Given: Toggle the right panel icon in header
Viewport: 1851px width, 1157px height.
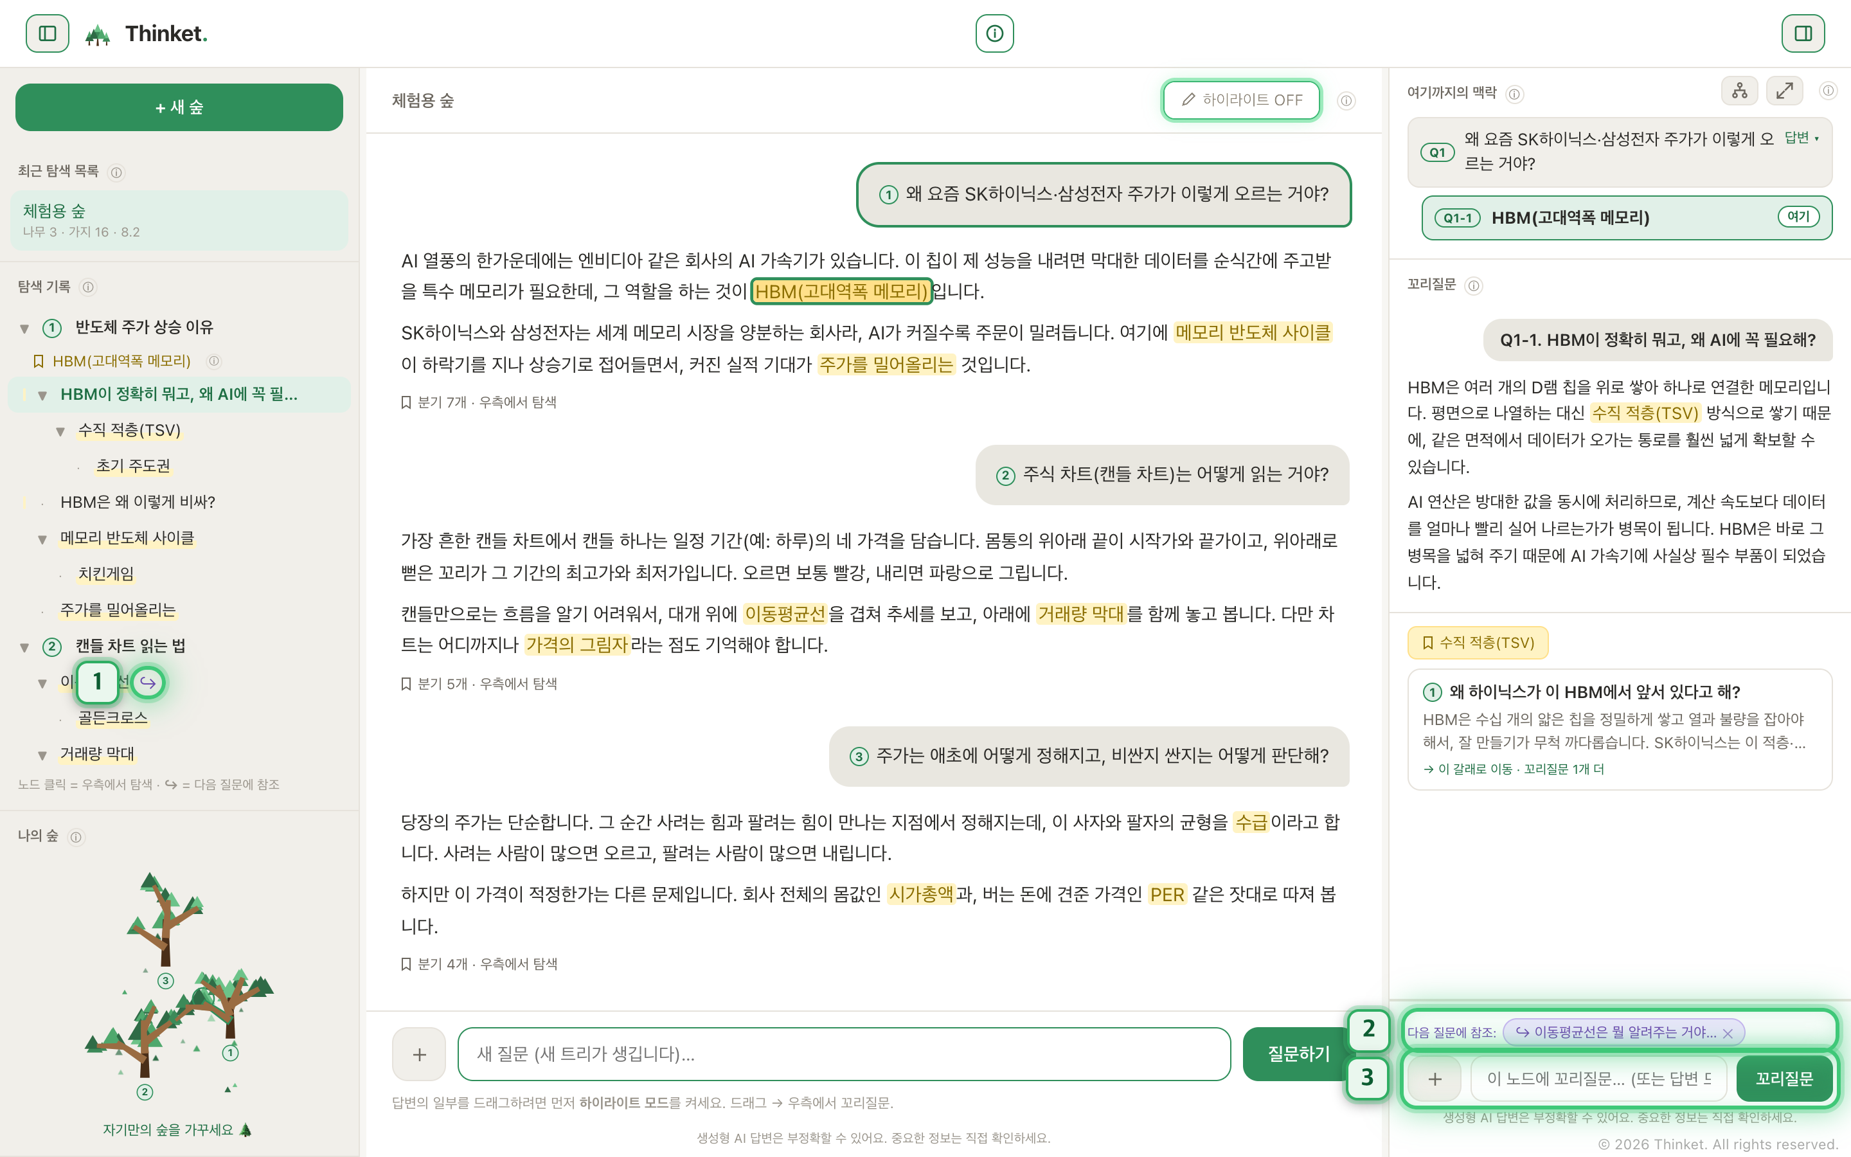Looking at the screenshot, I should click(1803, 33).
